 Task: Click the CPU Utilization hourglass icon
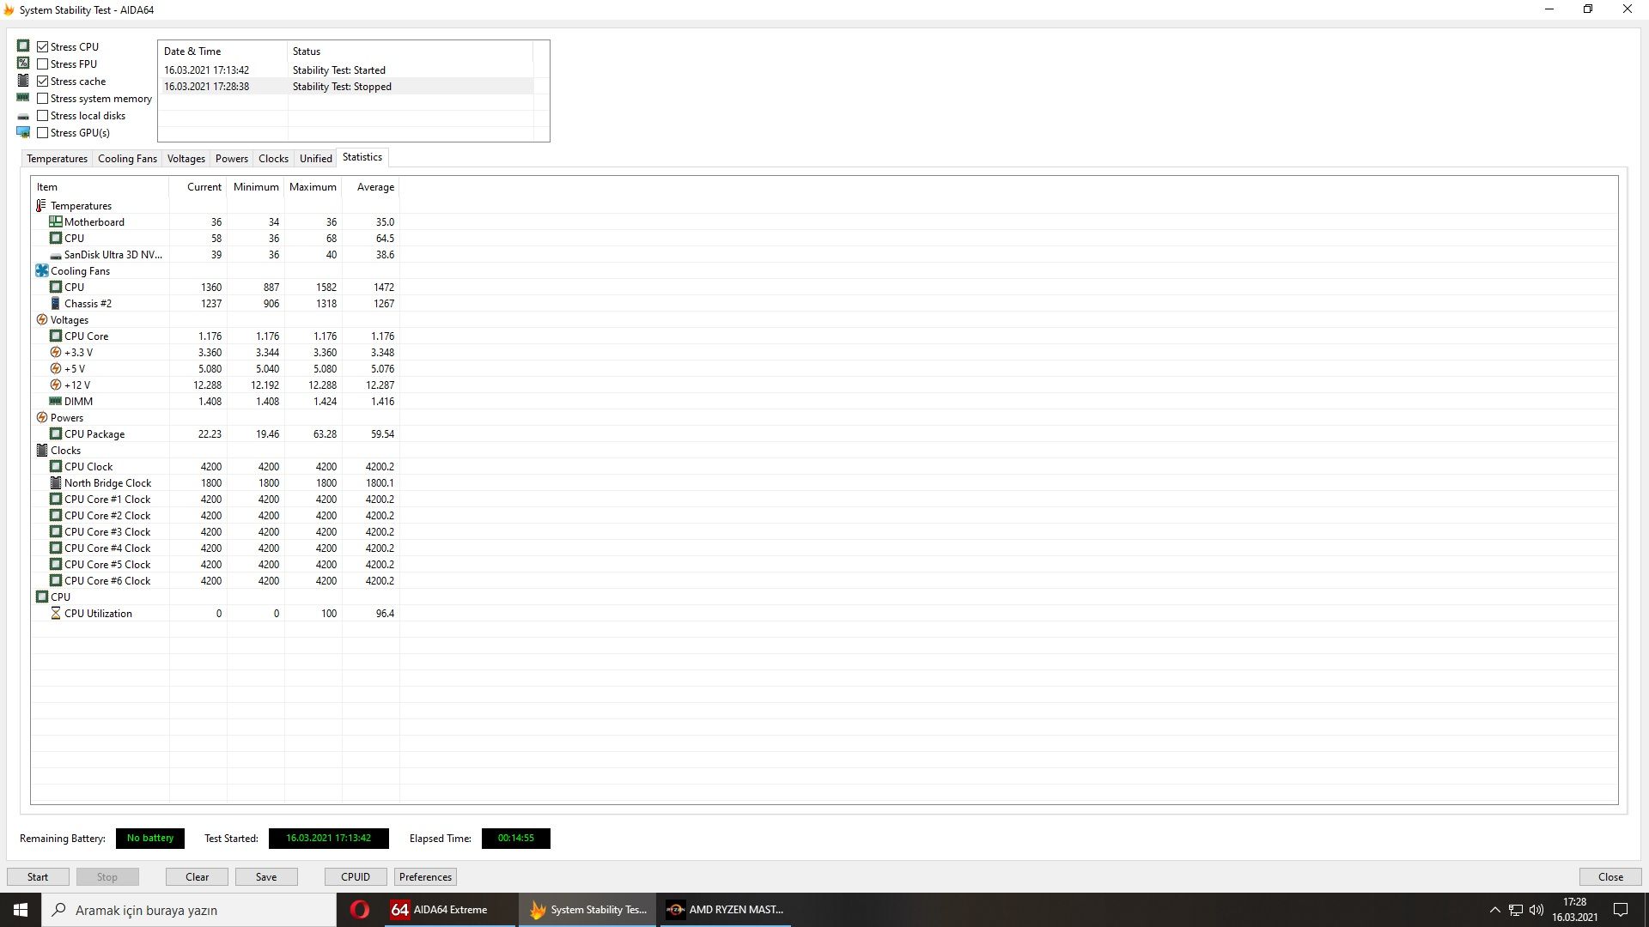[56, 614]
